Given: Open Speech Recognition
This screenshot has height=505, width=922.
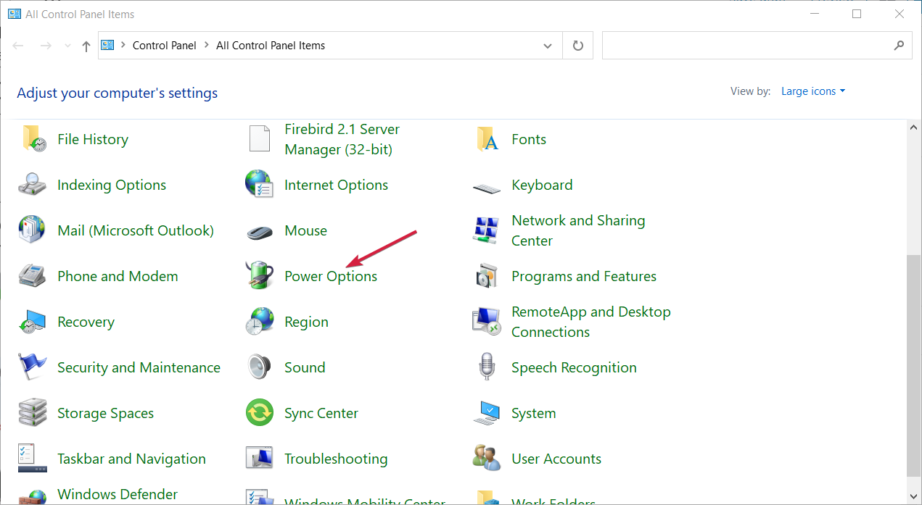Looking at the screenshot, I should (574, 367).
